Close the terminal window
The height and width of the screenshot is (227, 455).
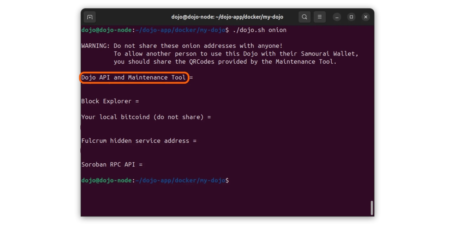[365, 17]
